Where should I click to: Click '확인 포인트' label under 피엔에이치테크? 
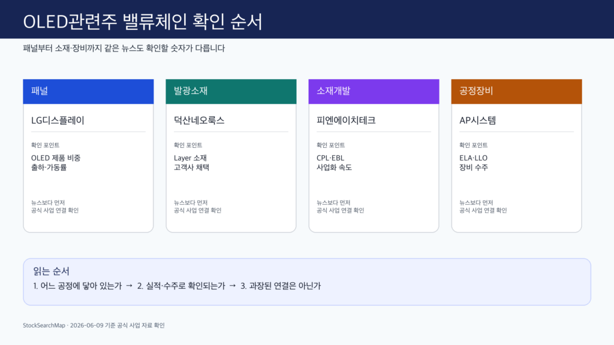click(330, 145)
